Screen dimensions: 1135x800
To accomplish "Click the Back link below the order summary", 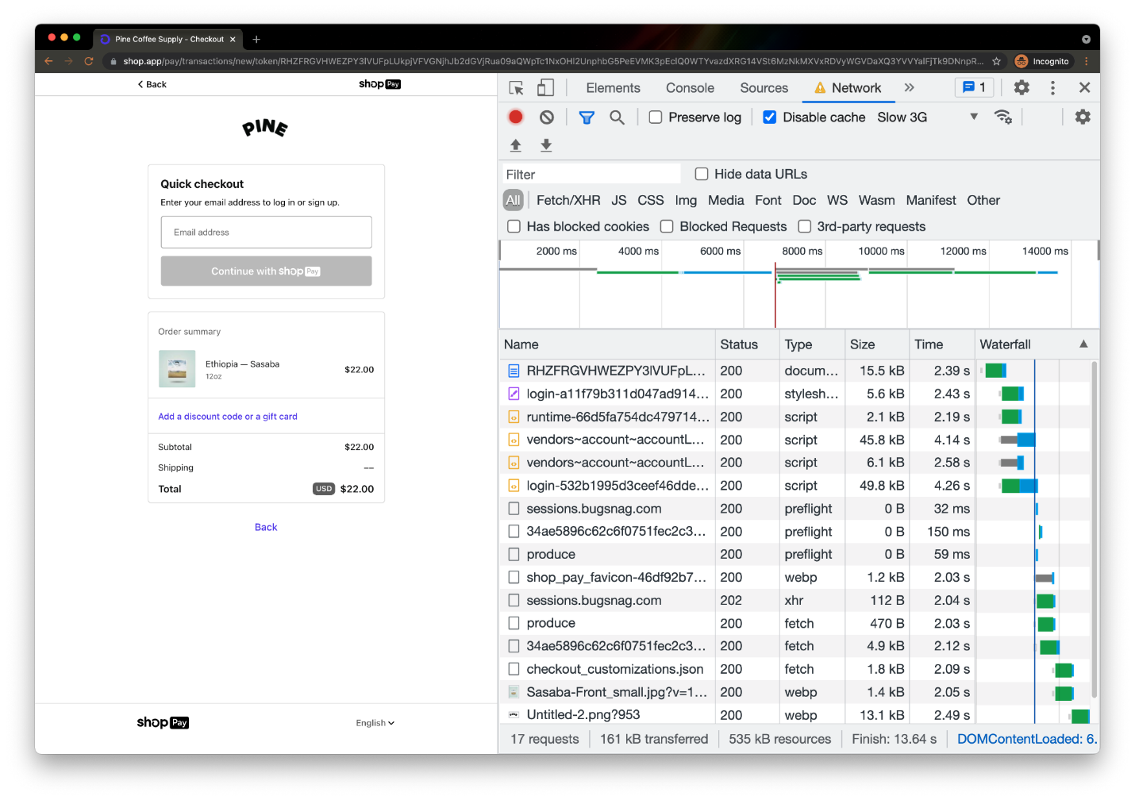I will pos(266,527).
